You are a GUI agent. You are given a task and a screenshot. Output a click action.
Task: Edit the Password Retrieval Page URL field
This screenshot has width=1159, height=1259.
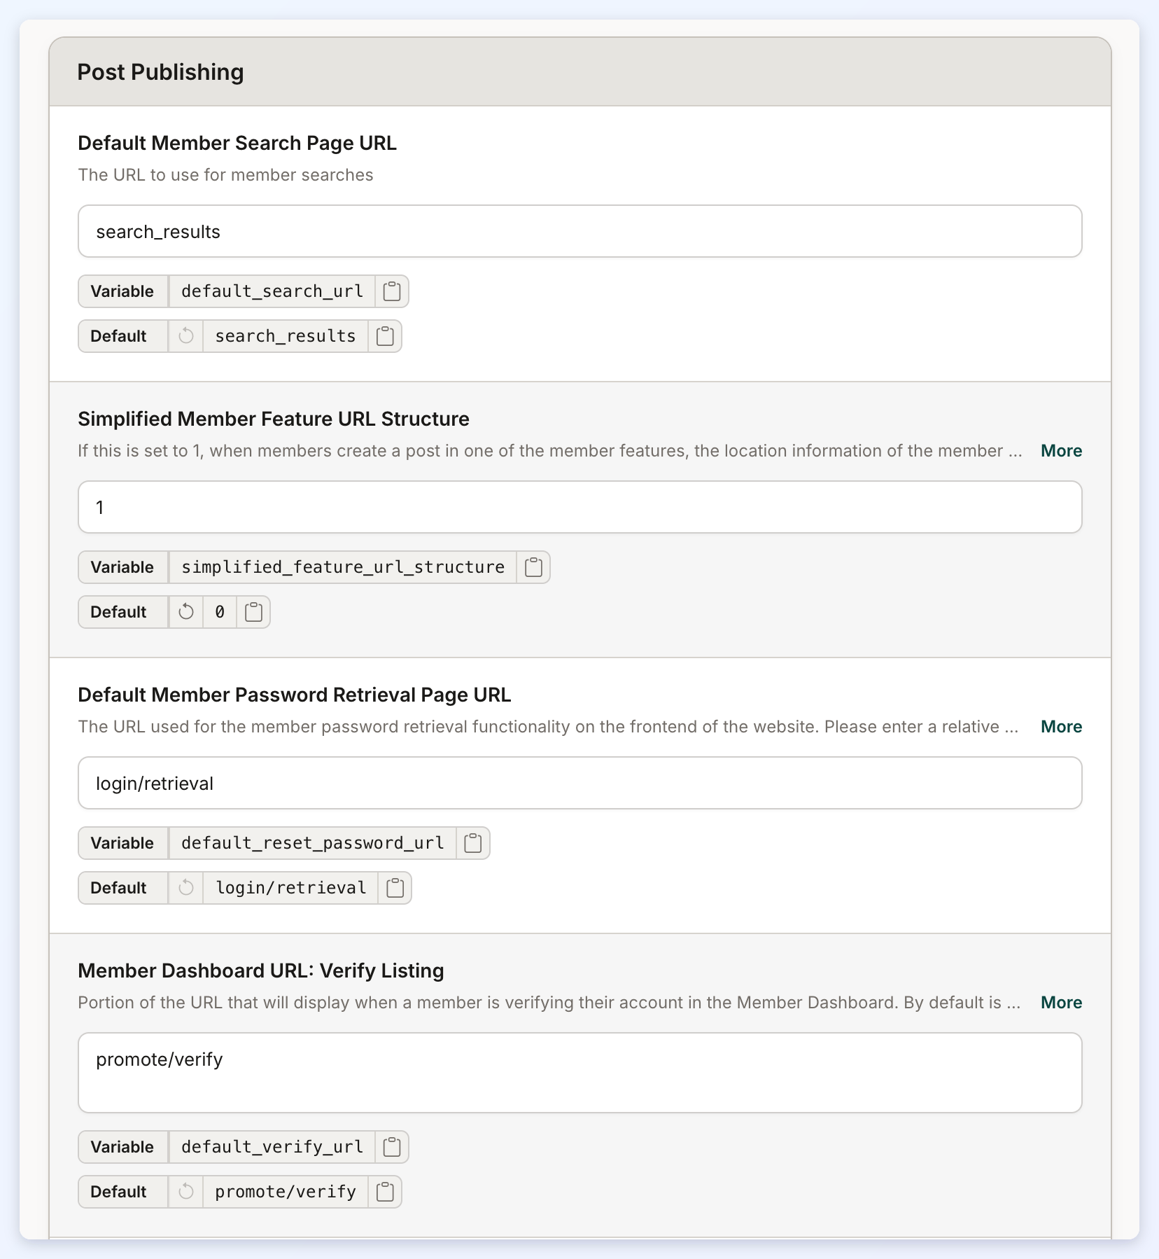pos(580,783)
